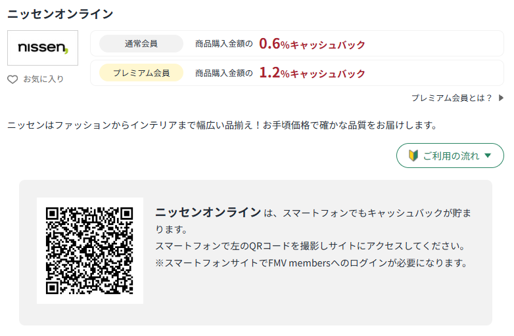
Task: Click the beginner mark icon on ご利用の流れ
Action: [413, 156]
